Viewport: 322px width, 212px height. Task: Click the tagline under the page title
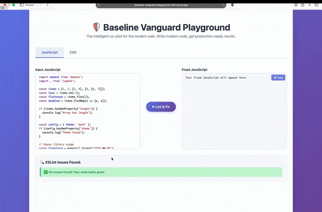pyautogui.click(x=161, y=36)
